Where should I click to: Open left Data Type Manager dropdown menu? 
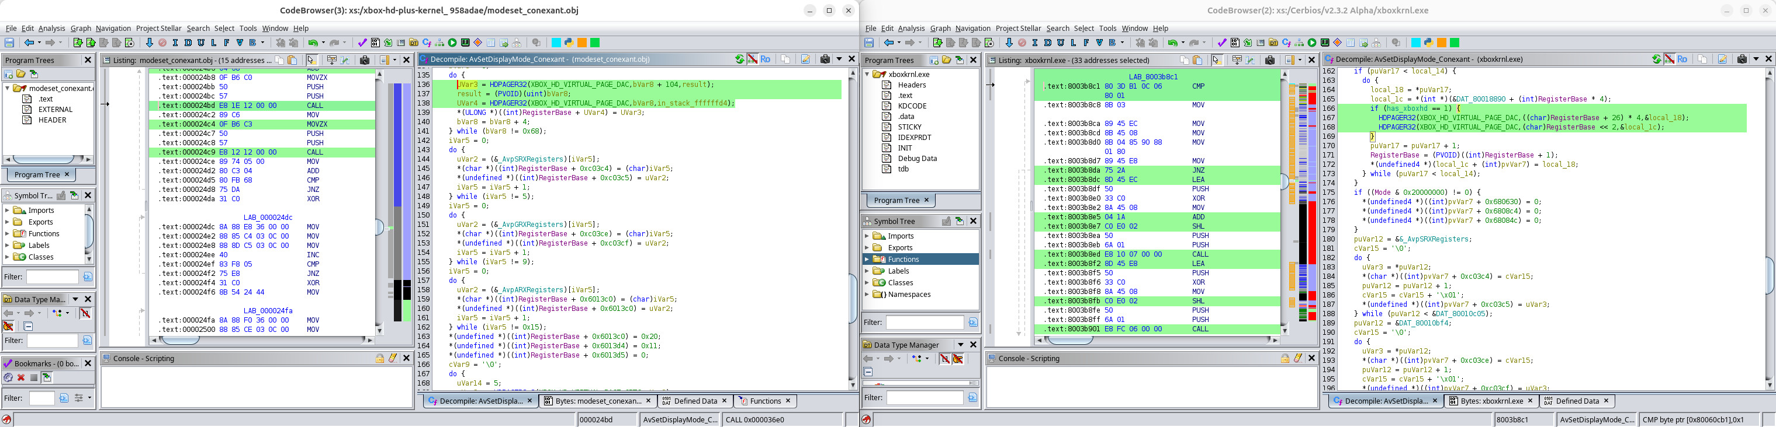tap(76, 299)
